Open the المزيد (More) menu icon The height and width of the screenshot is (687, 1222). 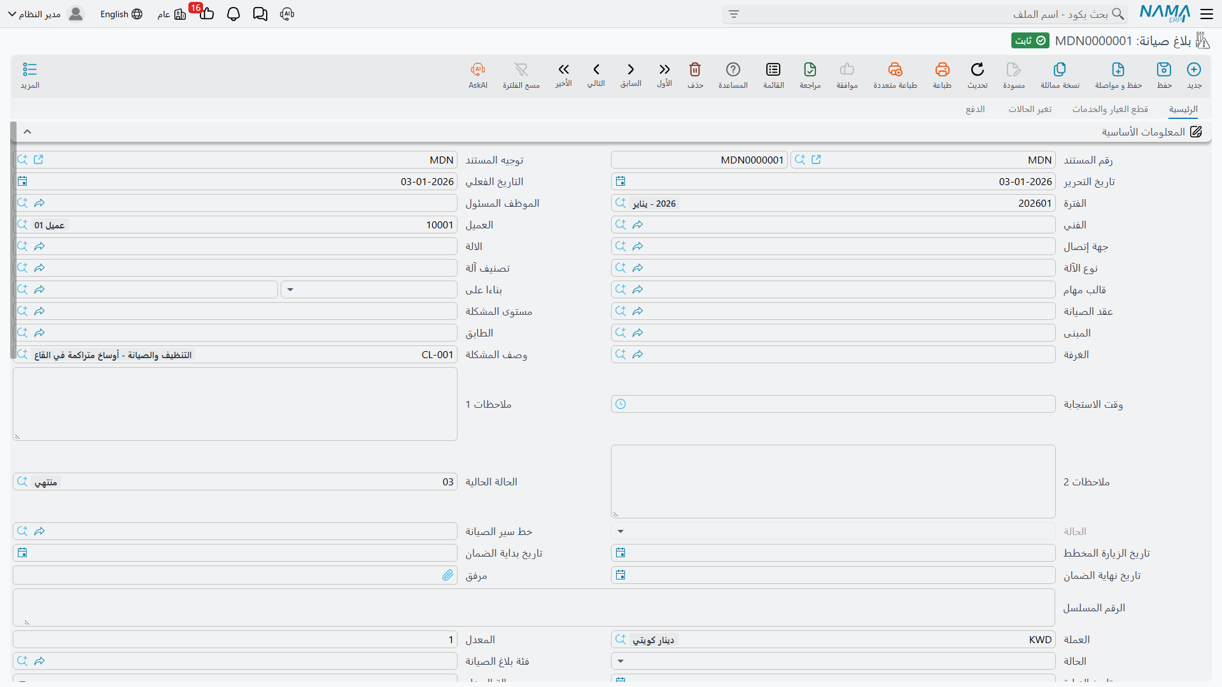pyautogui.click(x=30, y=69)
